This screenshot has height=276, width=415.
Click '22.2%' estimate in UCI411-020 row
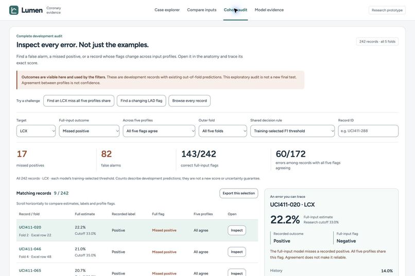click(x=80, y=227)
